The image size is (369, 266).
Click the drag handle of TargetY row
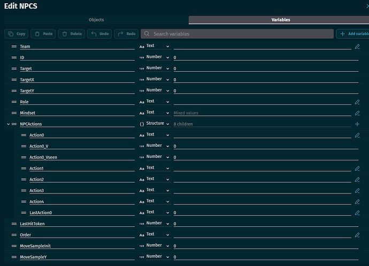coord(14,90)
